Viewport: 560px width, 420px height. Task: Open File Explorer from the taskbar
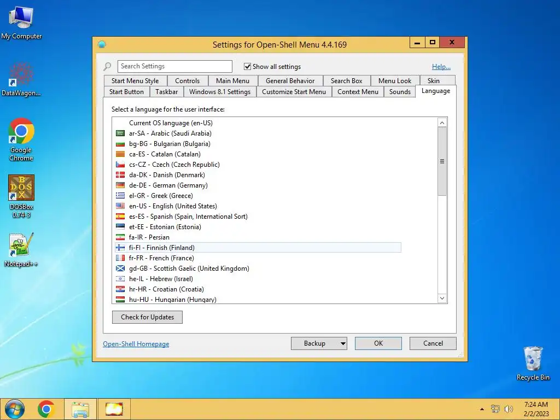[x=80, y=409]
